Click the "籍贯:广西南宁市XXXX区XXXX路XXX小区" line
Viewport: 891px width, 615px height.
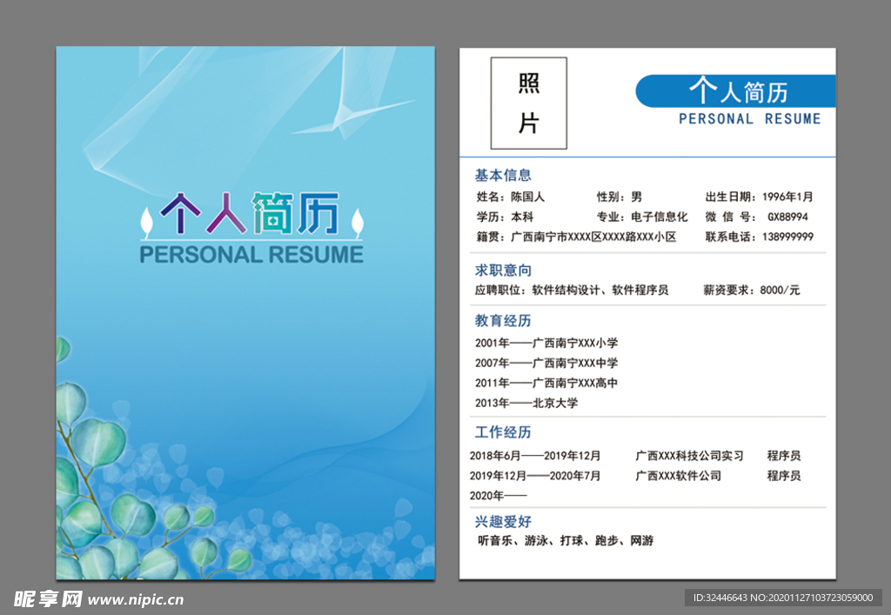tap(576, 237)
